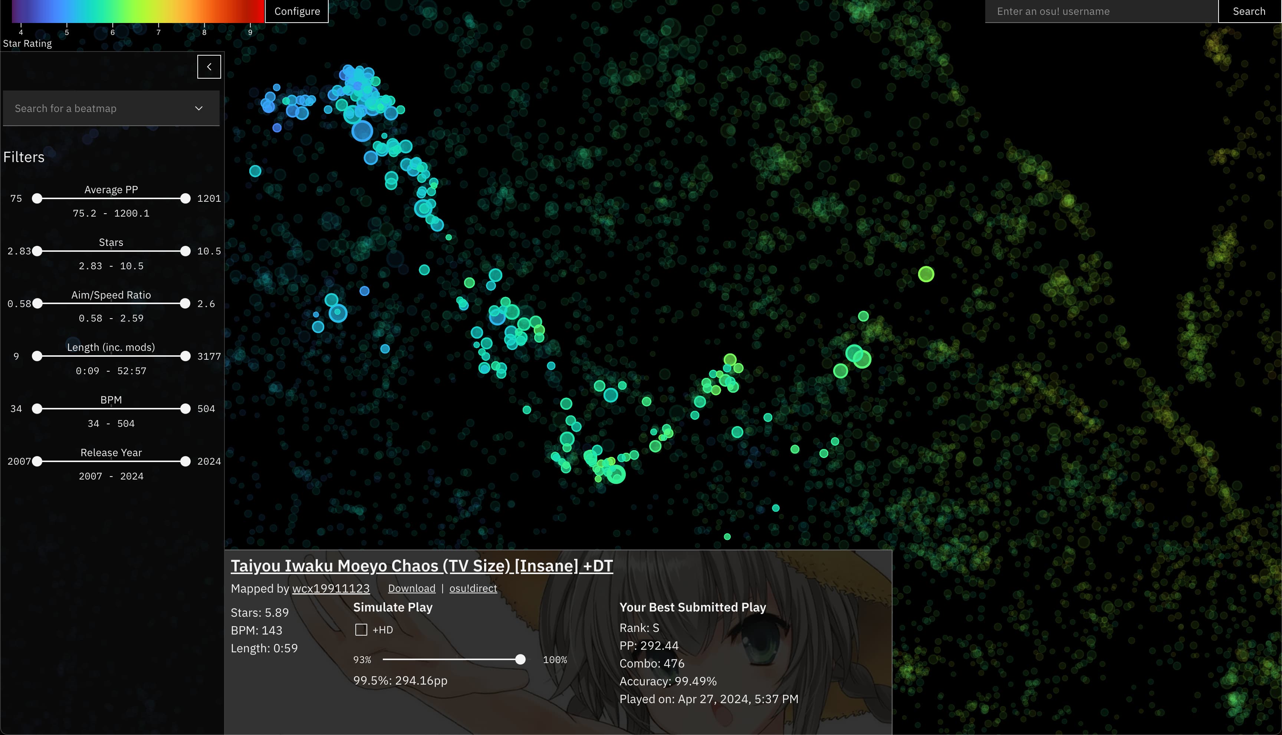Click the Configure button at top
Image resolution: width=1282 pixels, height=735 pixels.
297,10
